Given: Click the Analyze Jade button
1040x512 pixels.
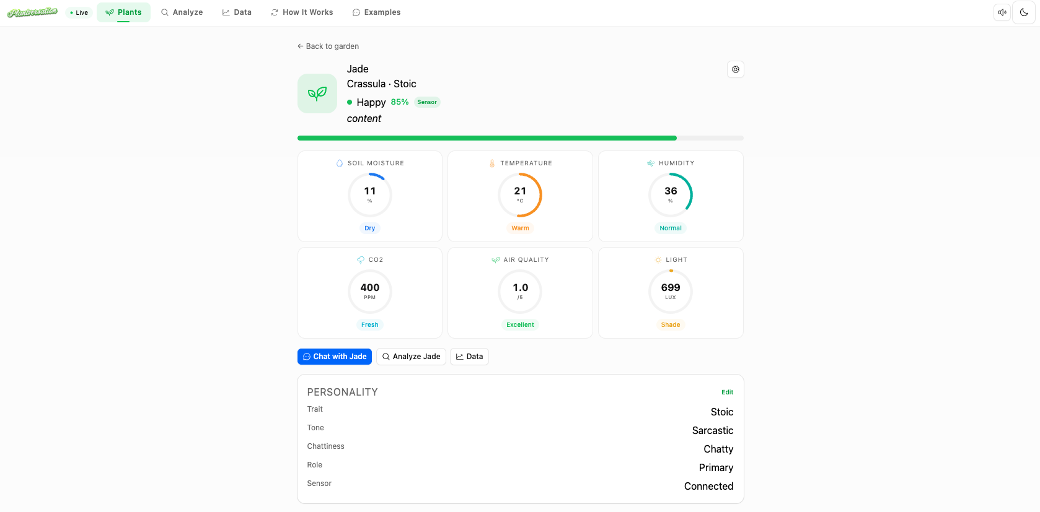Looking at the screenshot, I should click(411, 357).
